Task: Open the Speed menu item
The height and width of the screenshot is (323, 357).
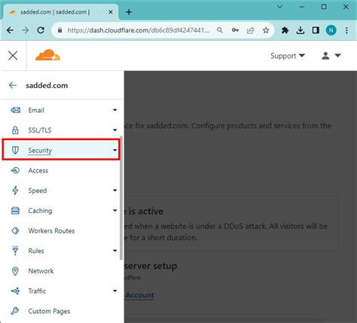Action: coord(60,190)
